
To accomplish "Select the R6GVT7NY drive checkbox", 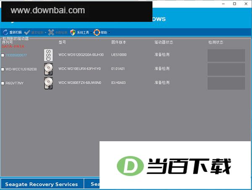I will point(3,83).
